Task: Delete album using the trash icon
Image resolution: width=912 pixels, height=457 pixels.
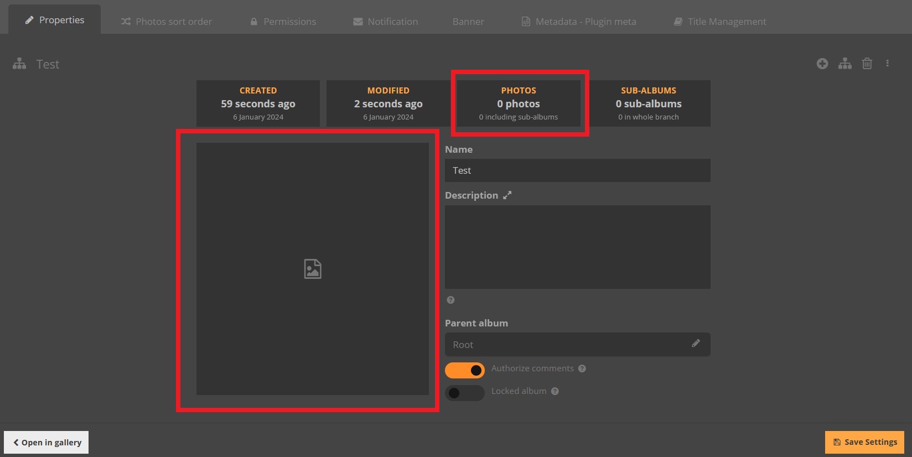Action: [x=867, y=64]
